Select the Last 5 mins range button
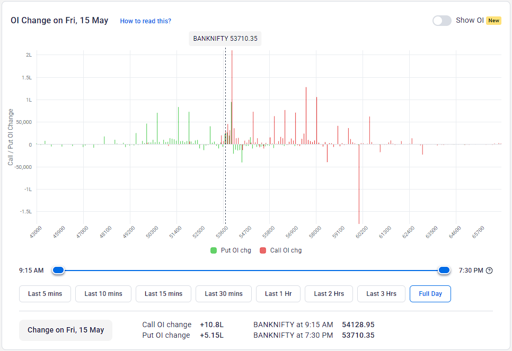Image resolution: width=512 pixels, height=351 pixels. (x=45, y=294)
